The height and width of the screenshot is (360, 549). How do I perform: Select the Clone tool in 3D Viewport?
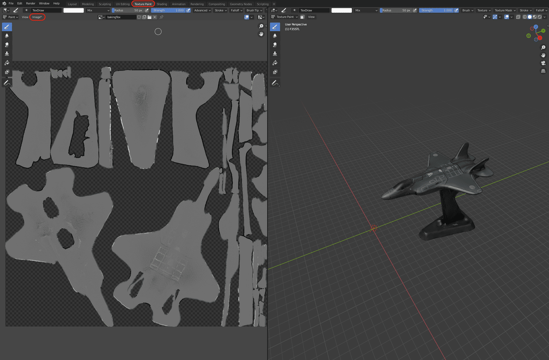pos(275,54)
